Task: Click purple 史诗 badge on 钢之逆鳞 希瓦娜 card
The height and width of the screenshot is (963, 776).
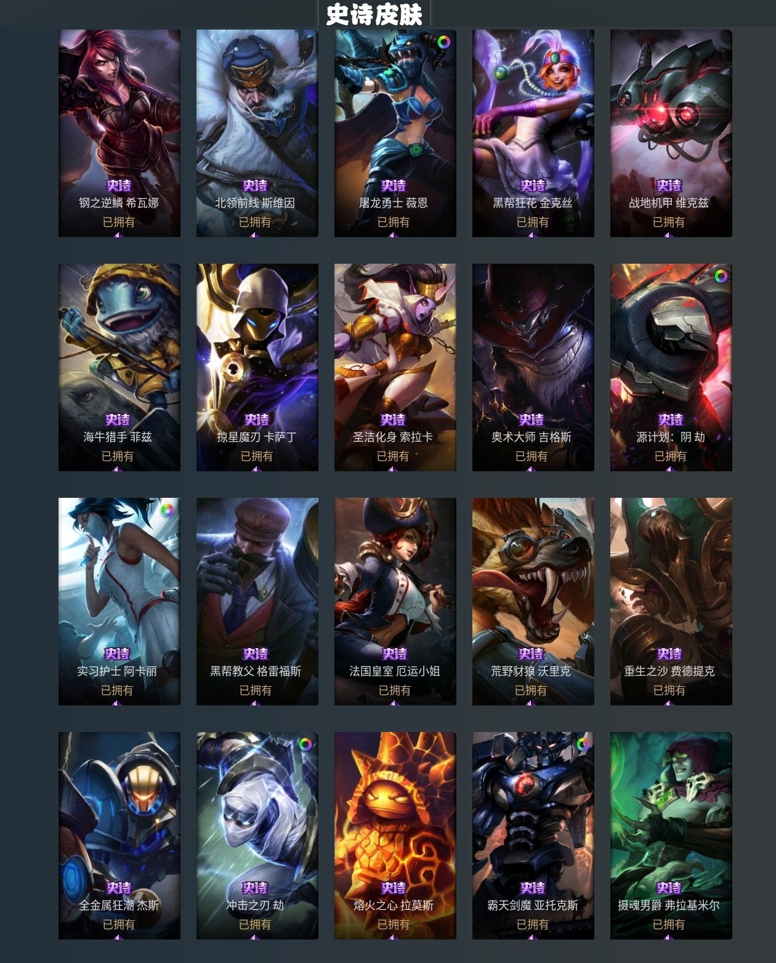Action: click(119, 185)
